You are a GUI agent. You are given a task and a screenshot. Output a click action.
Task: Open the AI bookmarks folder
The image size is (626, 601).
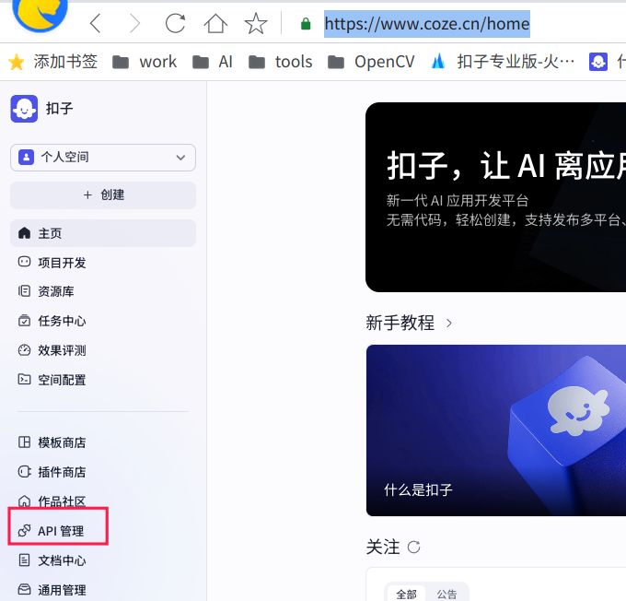coord(213,62)
